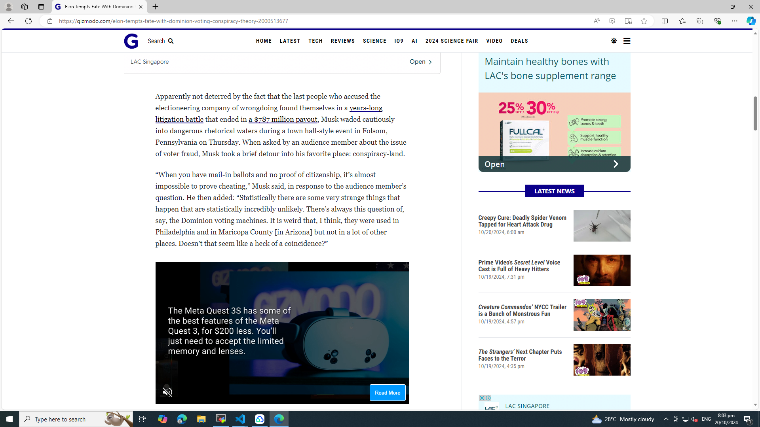The image size is (760, 427).
Task: Open the Windows Start menu
Action: click(9, 419)
